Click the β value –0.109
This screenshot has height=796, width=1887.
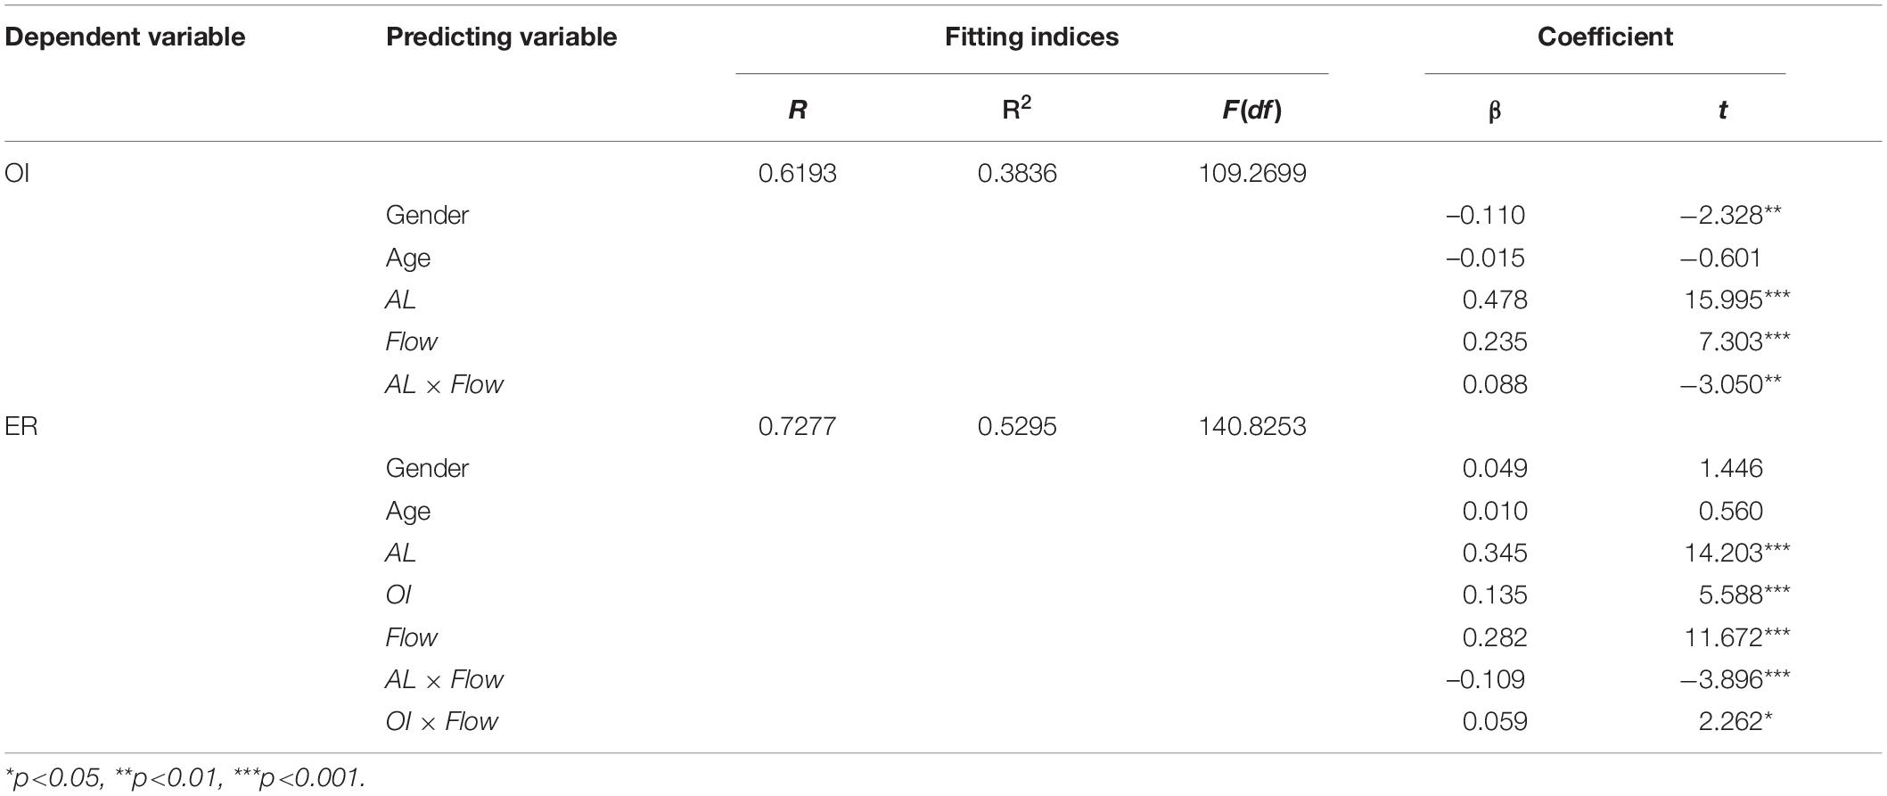coord(1486,679)
